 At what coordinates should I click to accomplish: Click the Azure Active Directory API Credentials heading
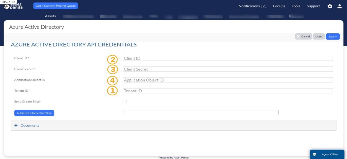point(74,44)
